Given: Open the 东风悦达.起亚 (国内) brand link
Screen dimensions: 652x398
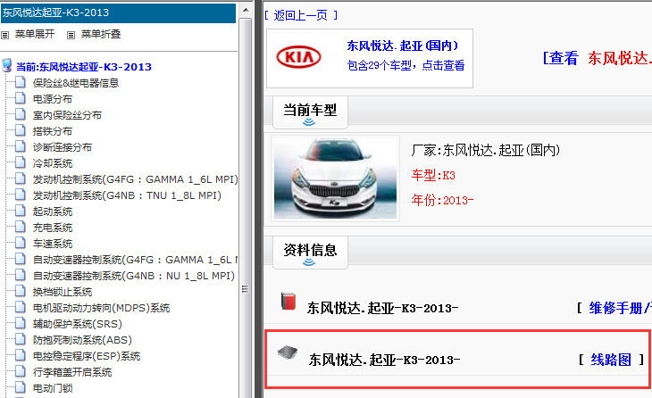Looking at the screenshot, I should coord(403,46).
